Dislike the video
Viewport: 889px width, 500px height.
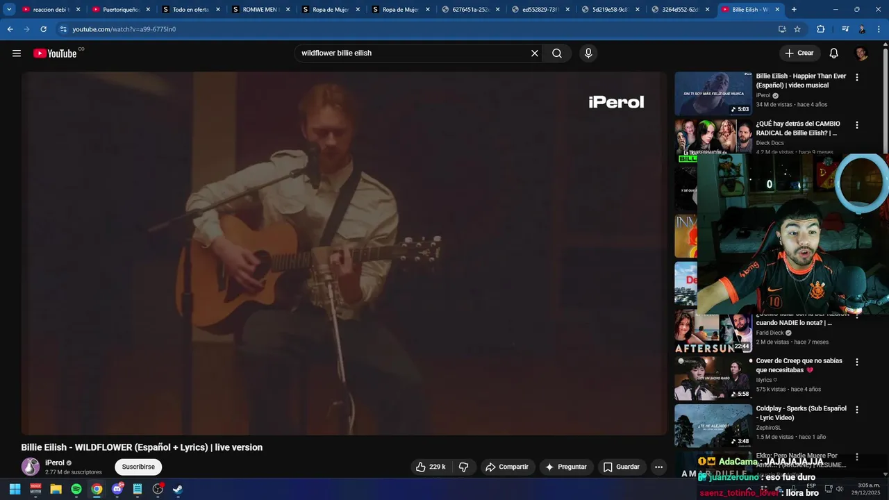pos(464,467)
